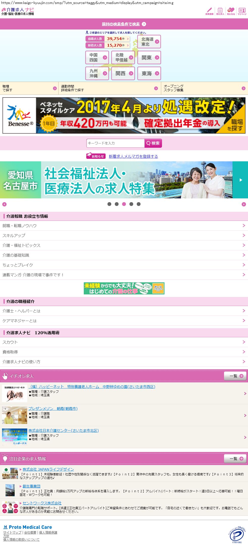
Task: Open the 職種で探す tab
Action: click(29, 88)
